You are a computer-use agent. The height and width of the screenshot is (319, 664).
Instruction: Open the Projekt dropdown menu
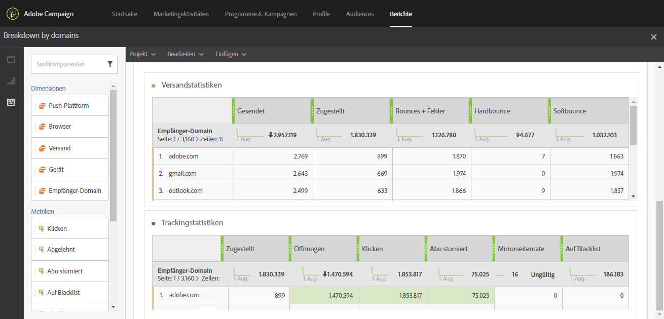(142, 54)
